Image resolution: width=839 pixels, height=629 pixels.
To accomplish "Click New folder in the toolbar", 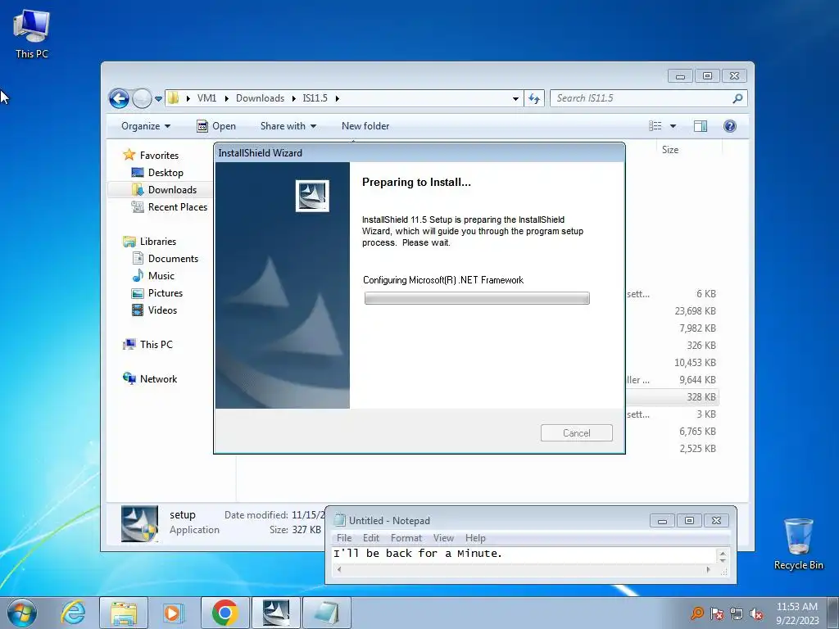I will pos(365,126).
